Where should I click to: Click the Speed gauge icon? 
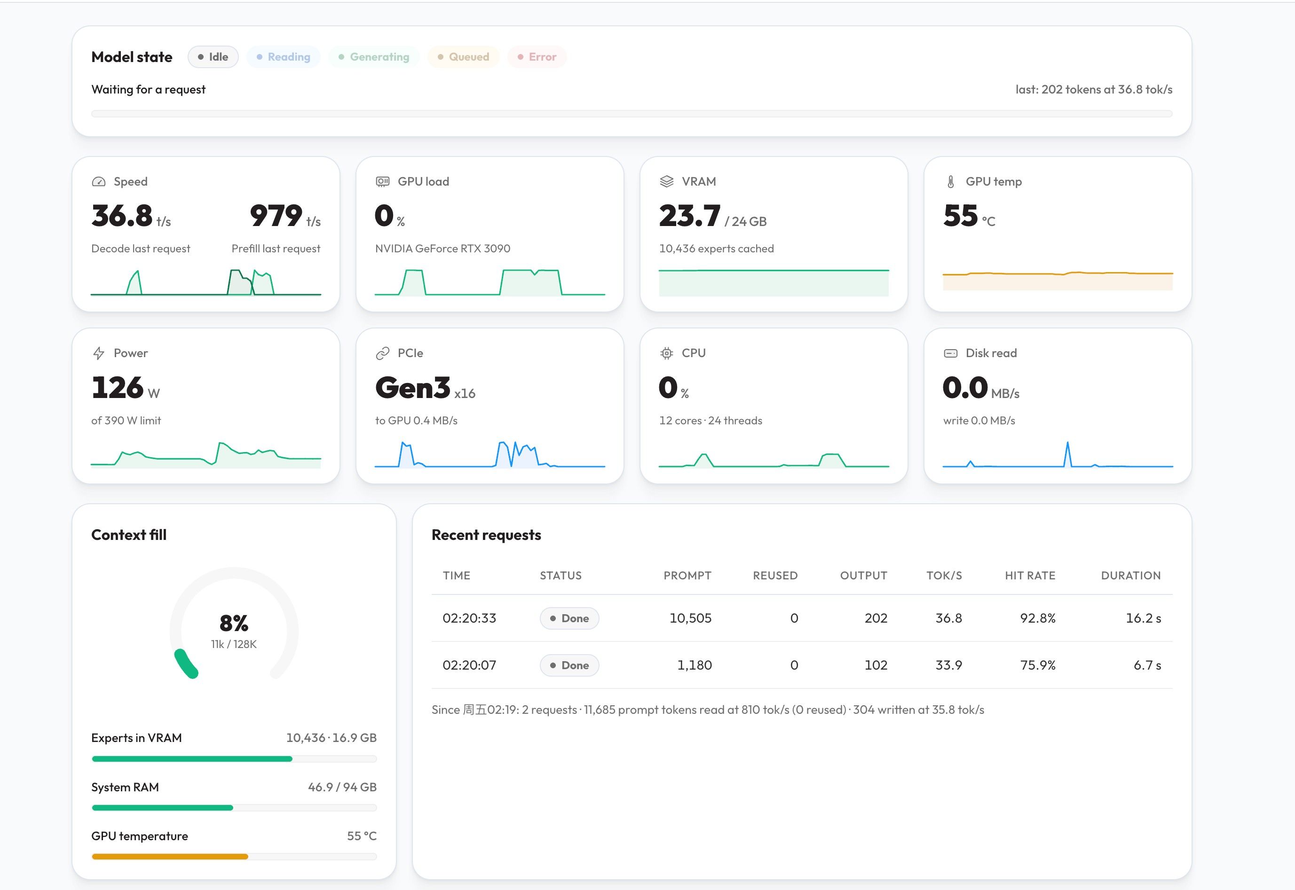coord(99,182)
